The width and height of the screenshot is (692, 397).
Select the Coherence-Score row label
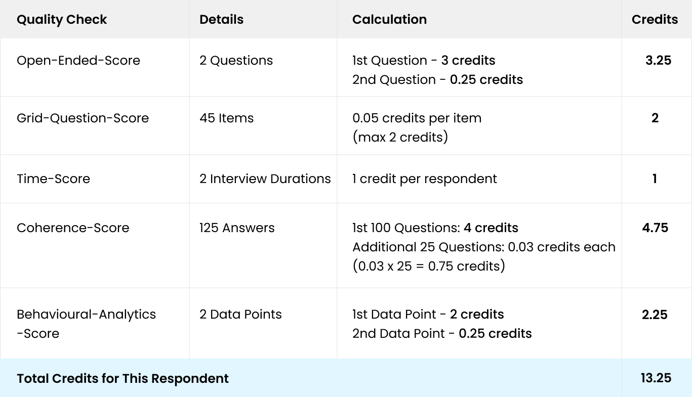coord(73,228)
